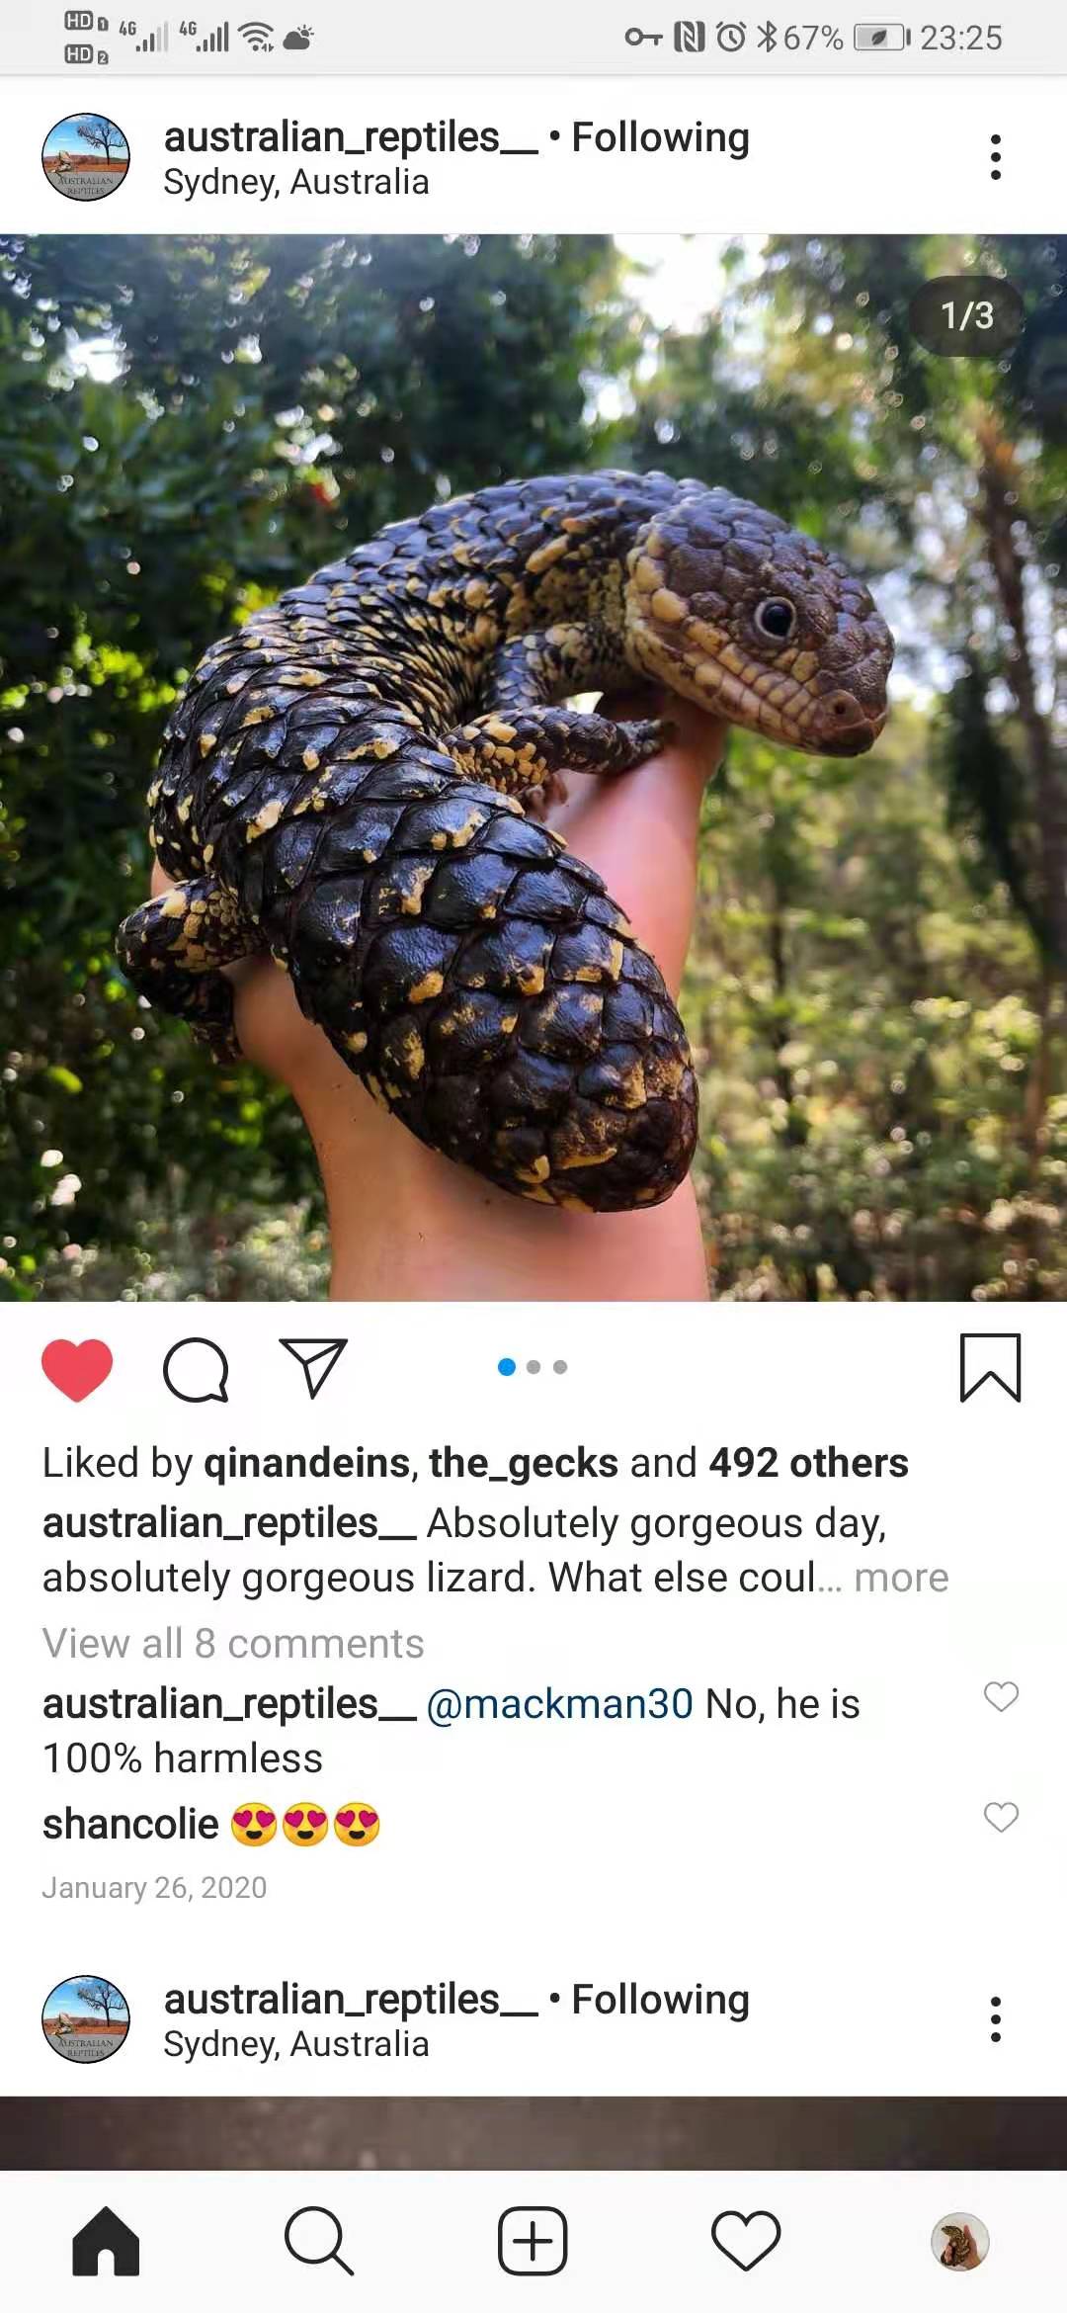
Task: Create new post with plus icon
Action: 533,2241
